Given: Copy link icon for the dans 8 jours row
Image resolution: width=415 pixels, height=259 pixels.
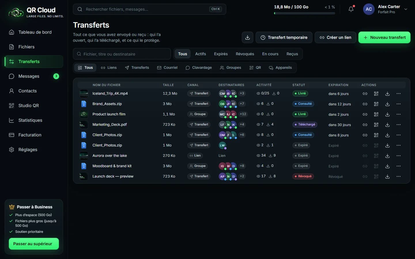Looking at the screenshot, I should pos(365,135).
